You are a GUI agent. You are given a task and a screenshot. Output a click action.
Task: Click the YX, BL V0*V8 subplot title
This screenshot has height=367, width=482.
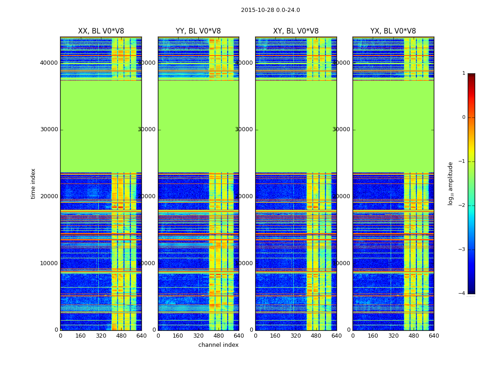pos(393,31)
